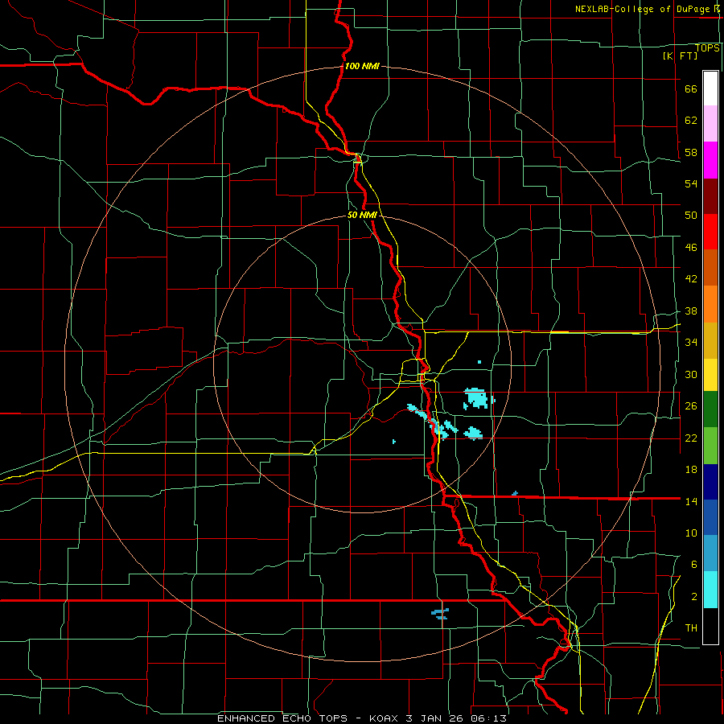Screen dimensions: 724x724
Task: Click the yellow legend swatch
Action: click(x=710, y=375)
